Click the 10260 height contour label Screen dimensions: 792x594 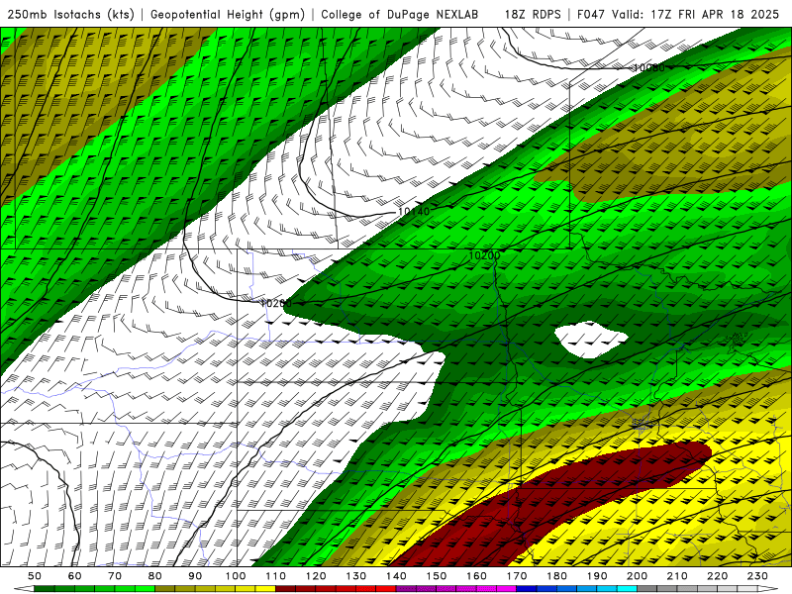(276, 303)
